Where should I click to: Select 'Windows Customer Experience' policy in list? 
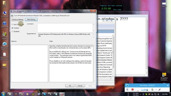coord(104,41)
